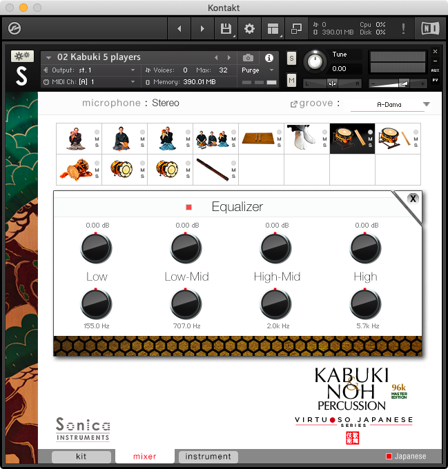Click the instrument volume slider
Screen dimensions: 448x469
pos(397,83)
